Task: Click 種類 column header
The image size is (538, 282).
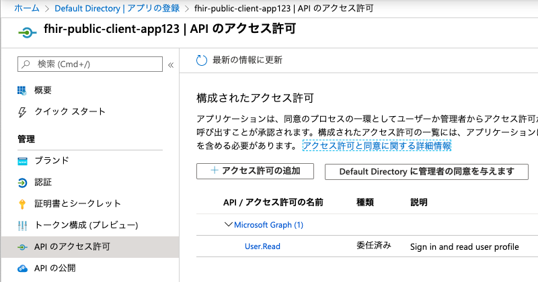Action: (x=365, y=202)
